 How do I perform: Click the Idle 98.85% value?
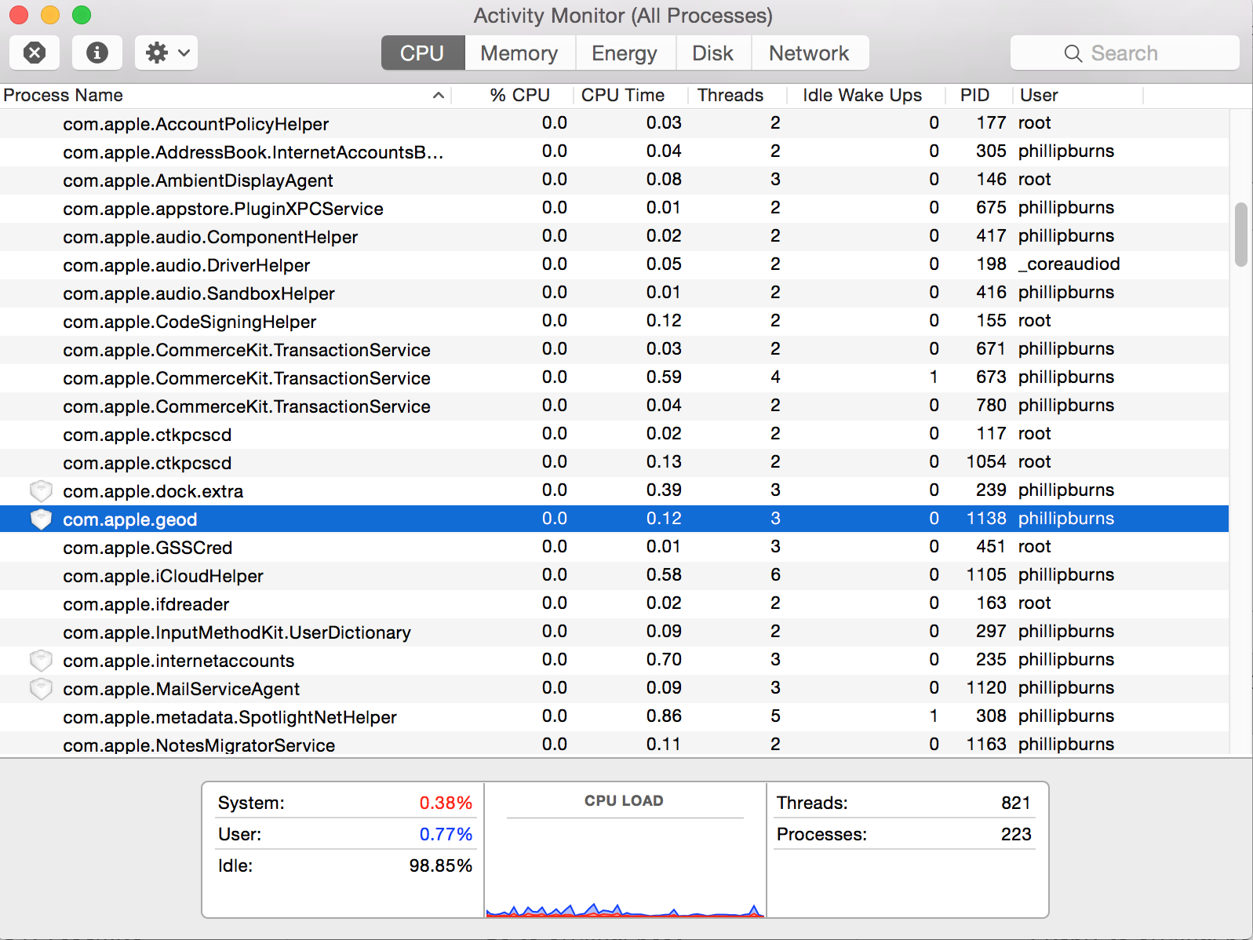pyautogui.click(x=441, y=865)
